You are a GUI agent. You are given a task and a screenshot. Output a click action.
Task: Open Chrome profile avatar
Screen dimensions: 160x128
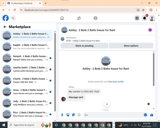coord(151,10)
